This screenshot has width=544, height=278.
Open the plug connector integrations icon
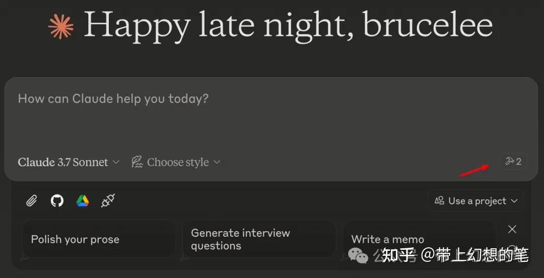click(108, 201)
